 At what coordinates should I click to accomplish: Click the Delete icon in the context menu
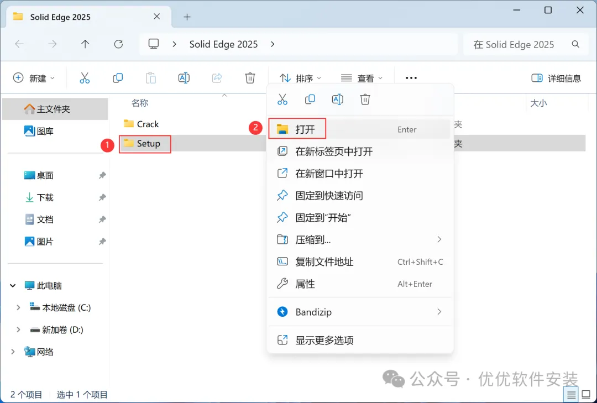pos(365,100)
